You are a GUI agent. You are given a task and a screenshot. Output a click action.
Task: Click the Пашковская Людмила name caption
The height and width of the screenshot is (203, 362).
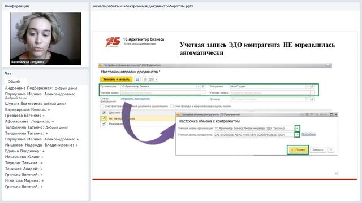(x=28, y=62)
